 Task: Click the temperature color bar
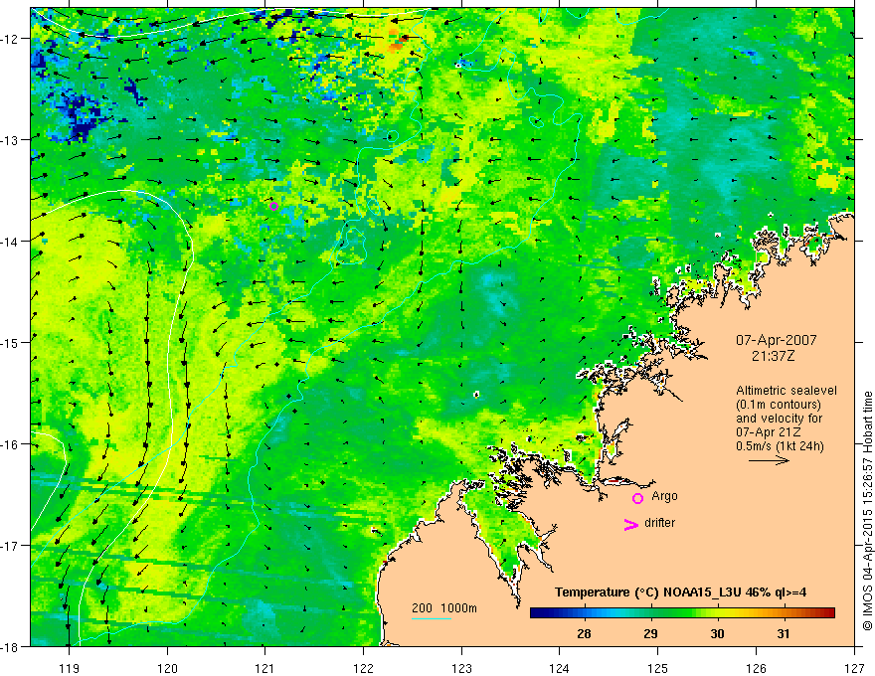point(682,612)
